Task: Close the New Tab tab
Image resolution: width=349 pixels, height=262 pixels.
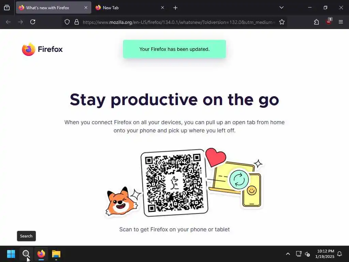Action: [x=163, y=8]
